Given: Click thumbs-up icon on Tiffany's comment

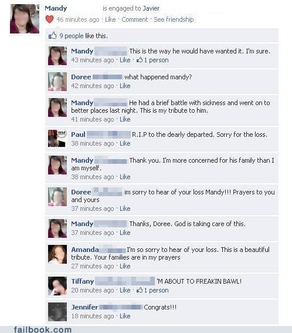Looking at the screenshot, I should 140,290.
